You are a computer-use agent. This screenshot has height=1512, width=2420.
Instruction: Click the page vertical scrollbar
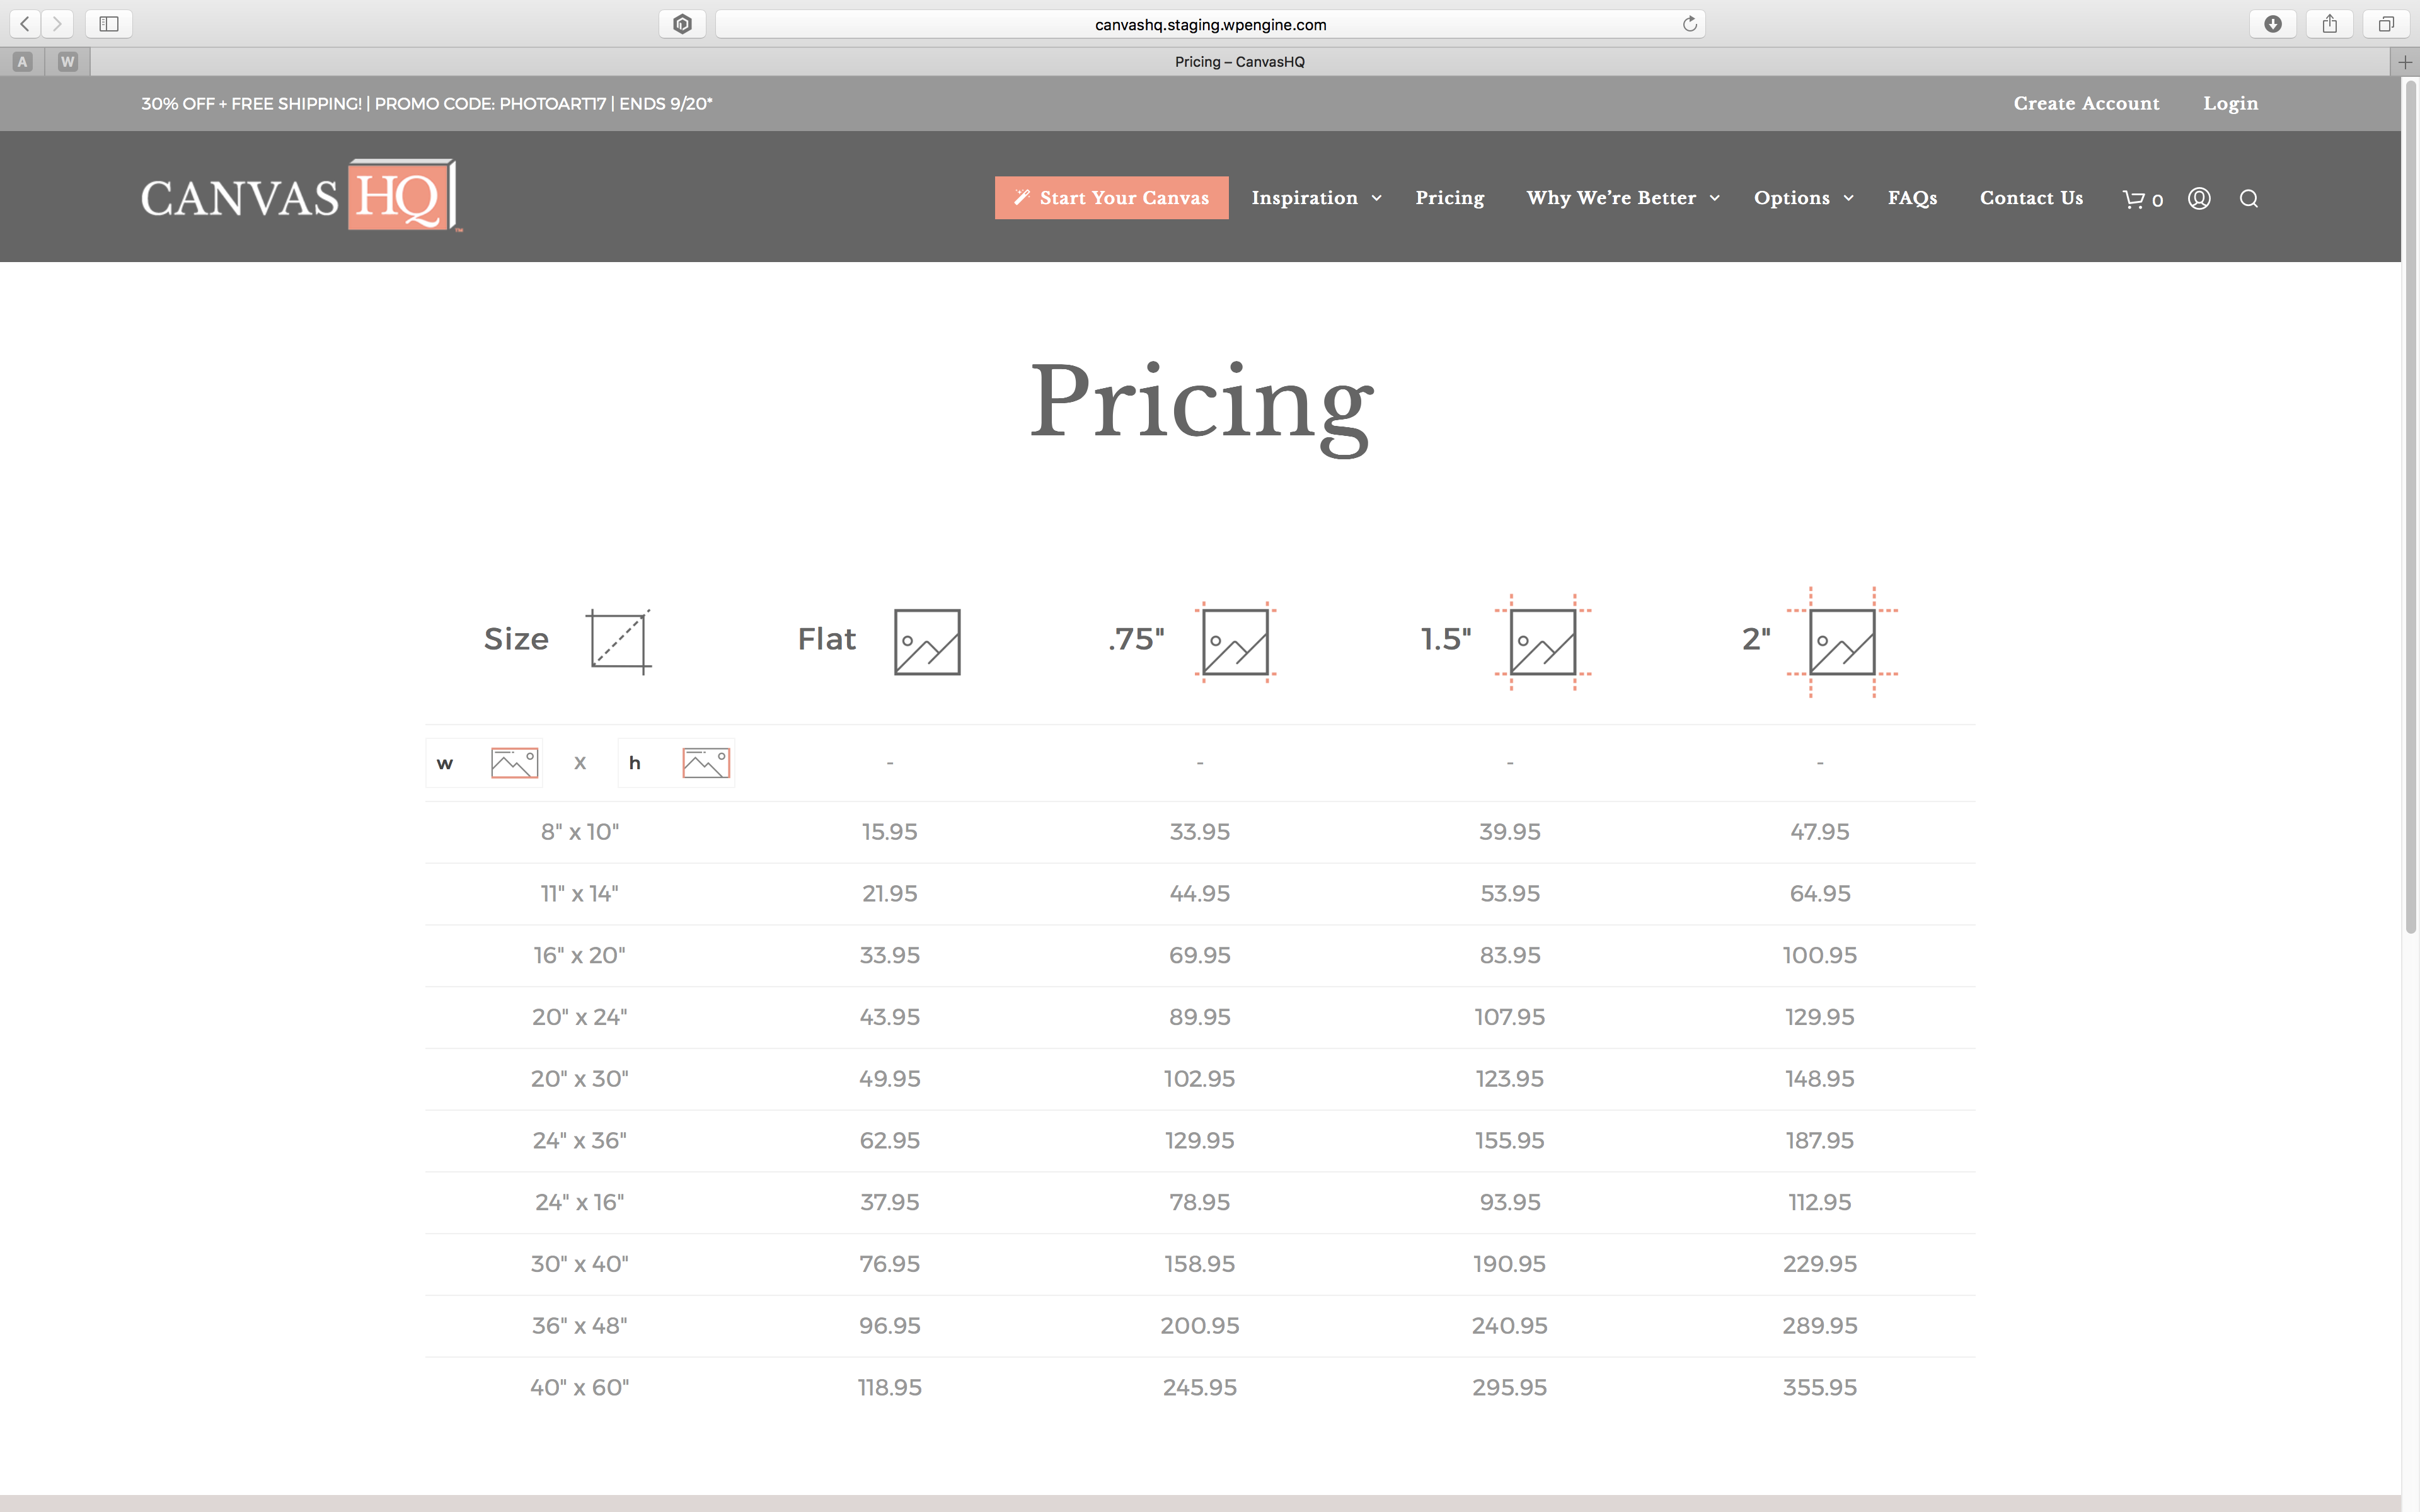[x=2410, y=500]
